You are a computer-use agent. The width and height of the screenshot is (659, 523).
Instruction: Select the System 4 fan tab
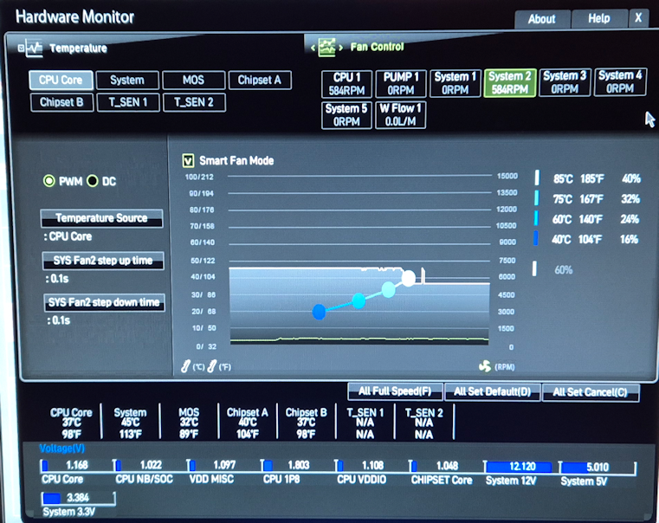click(x=620, y=82)
